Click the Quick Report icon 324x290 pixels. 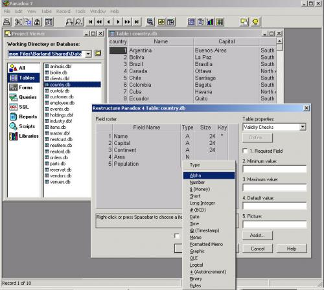[x=201, y=22]
